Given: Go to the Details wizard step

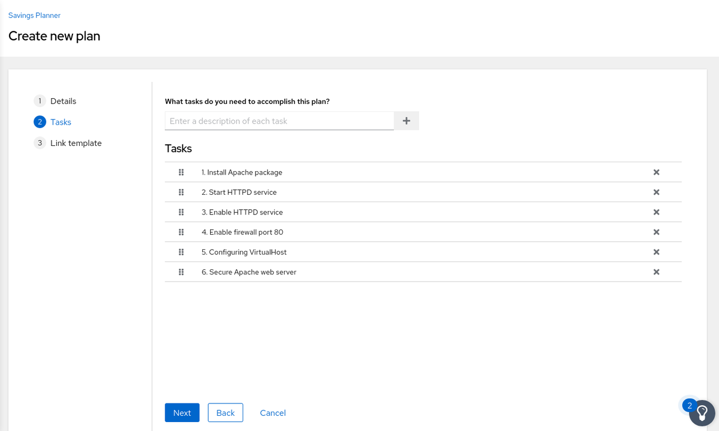Looking at the screenshot, I should (63, 101).
